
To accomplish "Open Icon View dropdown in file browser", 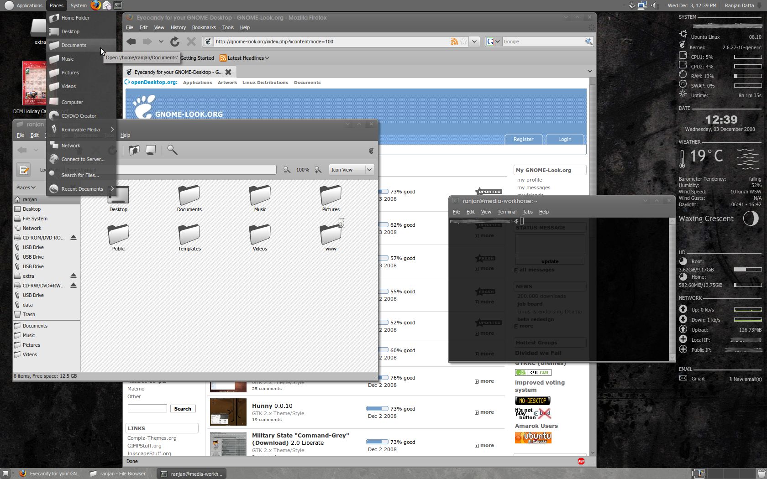I will click(351, 170).
